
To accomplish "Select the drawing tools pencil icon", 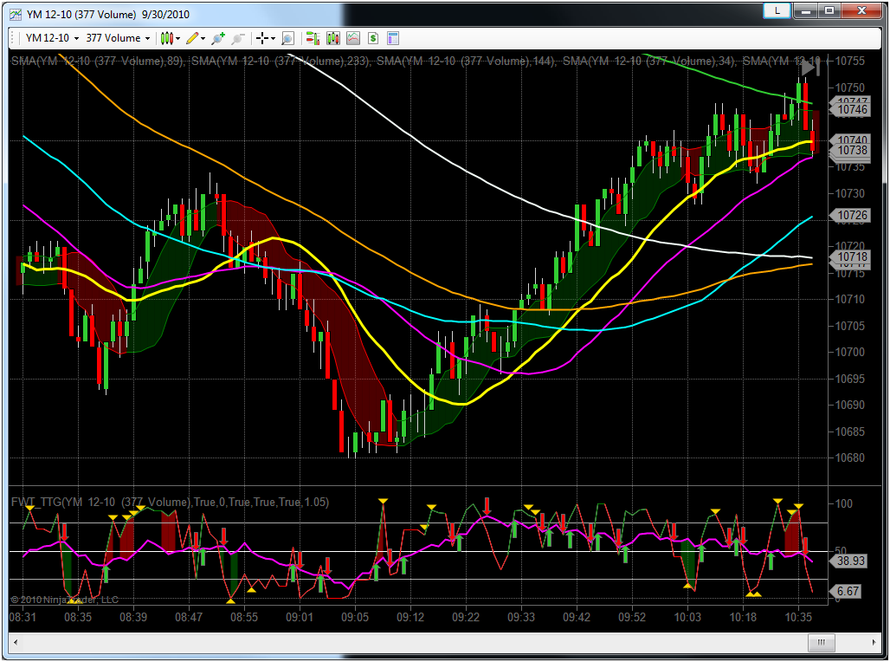I will coord(192,38).
